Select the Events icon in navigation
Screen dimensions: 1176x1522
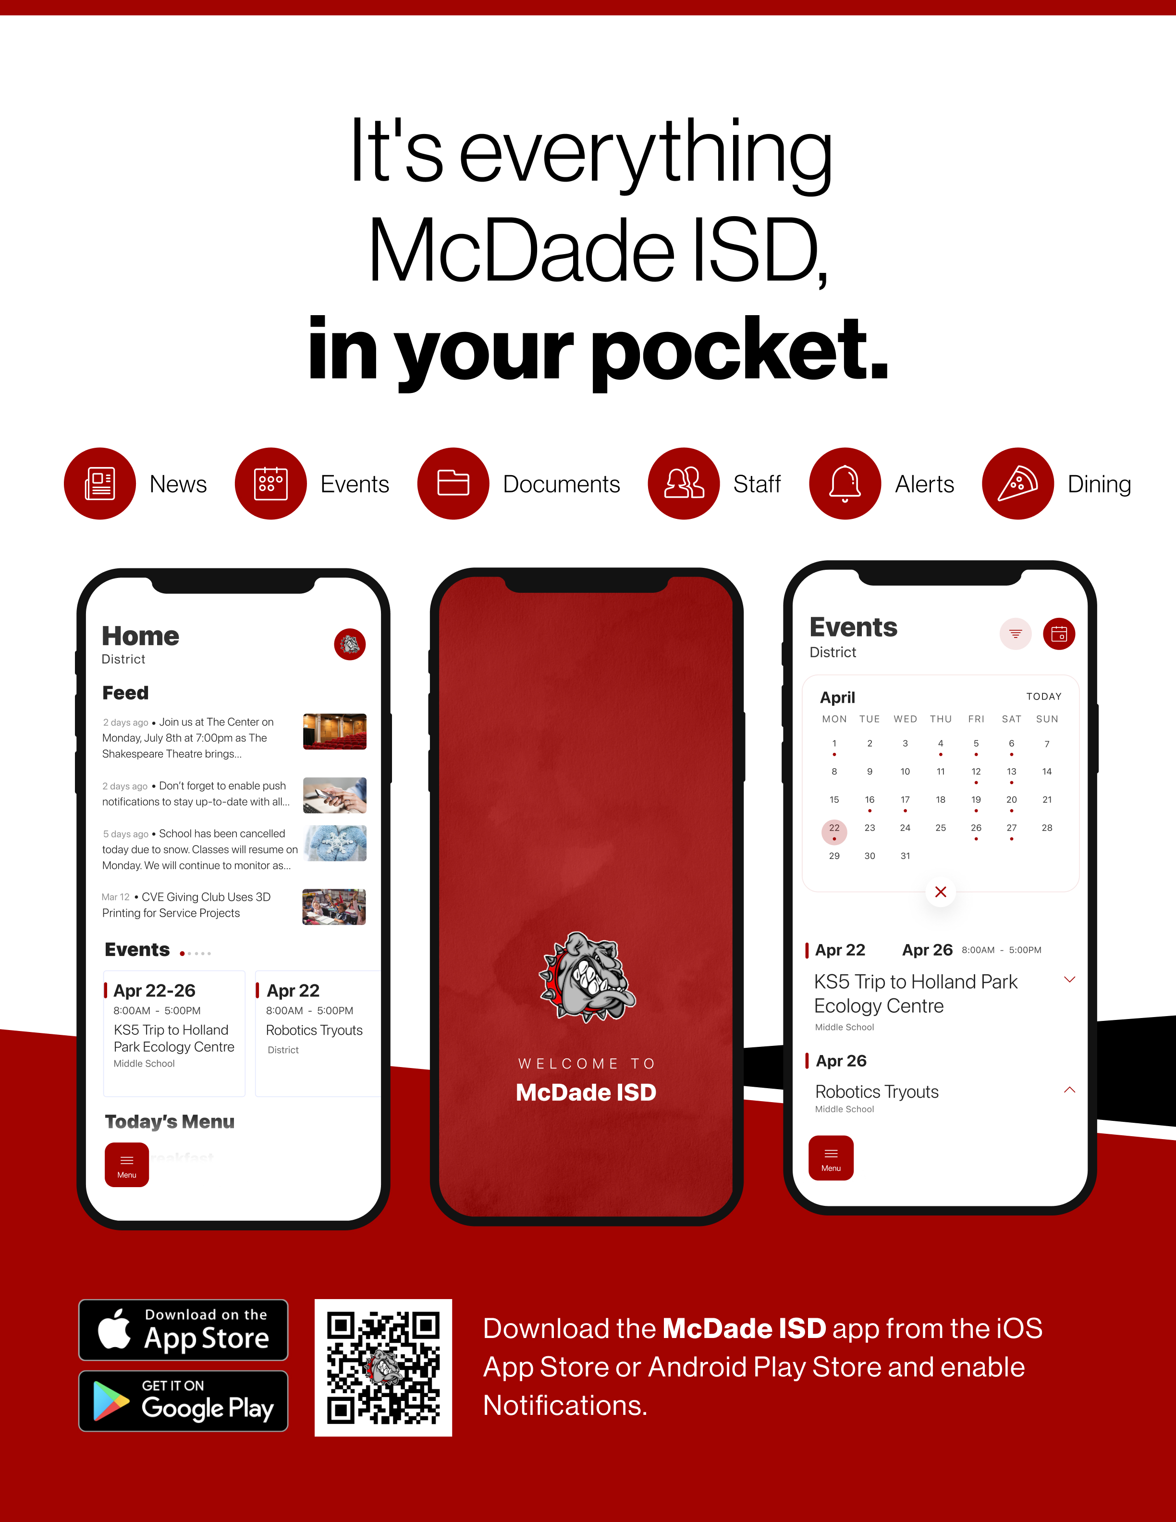(269, 482)
